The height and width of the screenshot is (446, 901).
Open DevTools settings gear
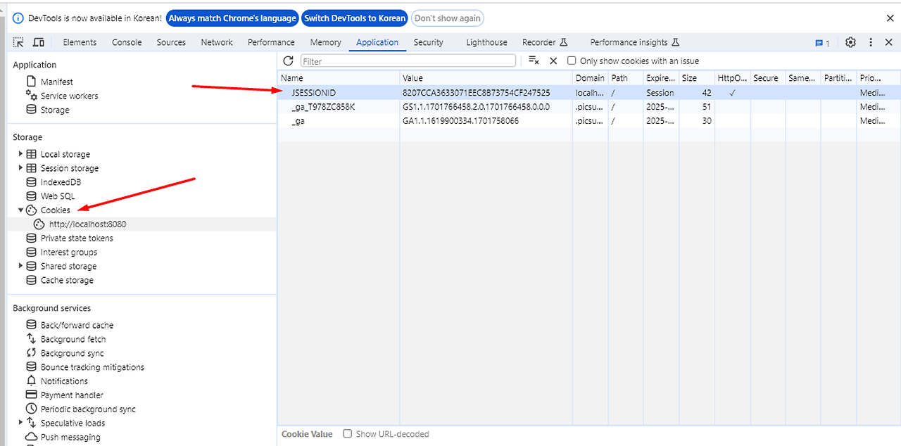coord(850,42)
